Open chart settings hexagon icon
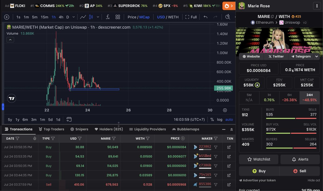Image resolution: width=323 pixels, height=191 pixels. click(225, 110)
